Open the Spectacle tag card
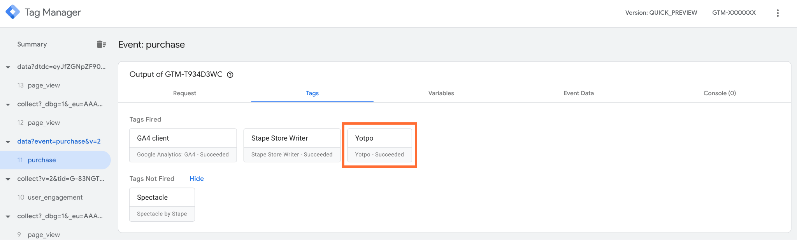 162,205
